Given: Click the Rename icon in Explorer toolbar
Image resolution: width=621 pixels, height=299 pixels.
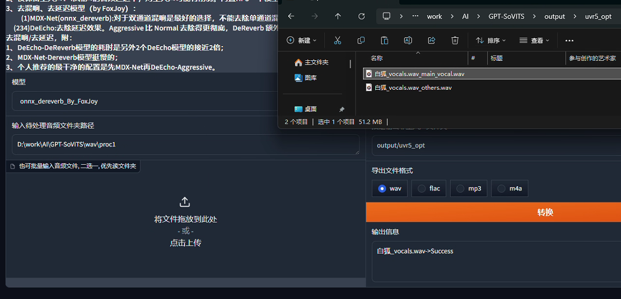Looking at the screenshot, I should [408, 40].
